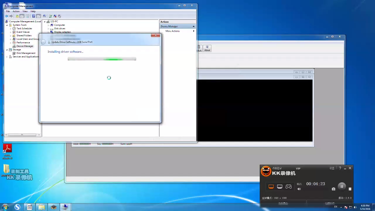Click the Windows Start orb
This screenshot has height=211, width=375.
[5, 207]
